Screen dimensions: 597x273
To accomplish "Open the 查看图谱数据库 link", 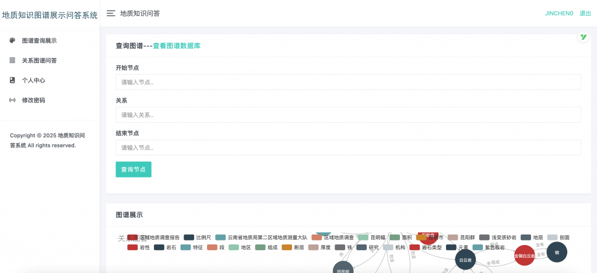I will (x=177, y=45).
